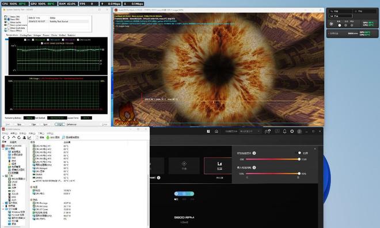Click the info icon beside the second slider label
380x228 pixels.
254,168
